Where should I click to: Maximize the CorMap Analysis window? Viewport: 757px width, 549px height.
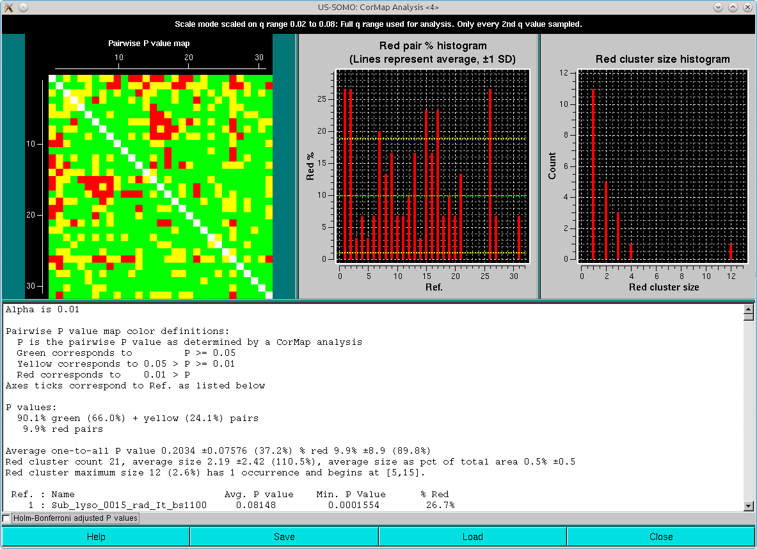pyautogui.click(x=733, y=7)
